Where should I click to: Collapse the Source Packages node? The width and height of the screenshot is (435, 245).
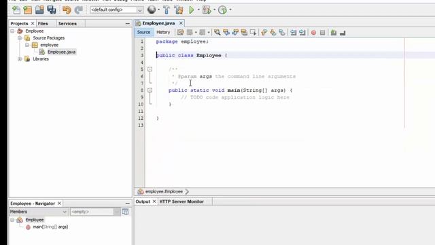click(20, 38)
